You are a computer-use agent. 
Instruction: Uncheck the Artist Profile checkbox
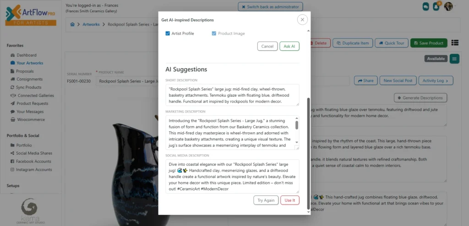(x=168, y=33)
